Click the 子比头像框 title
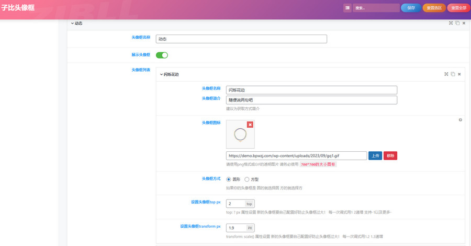This screenshot has width=471, height=246. click(18, 8)
